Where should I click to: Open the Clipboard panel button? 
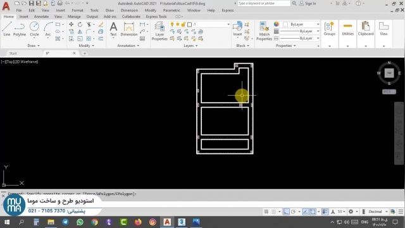366,29
